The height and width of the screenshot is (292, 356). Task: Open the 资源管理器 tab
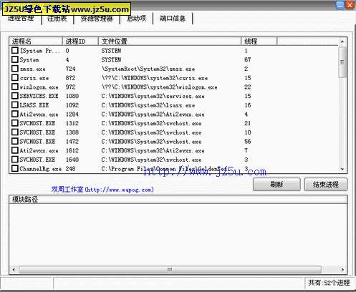tap(97, 19)
